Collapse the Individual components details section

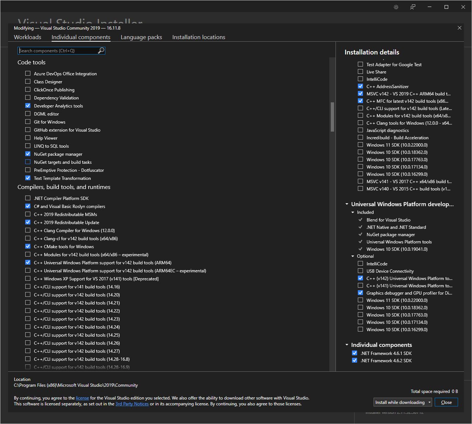coord(347,345)
